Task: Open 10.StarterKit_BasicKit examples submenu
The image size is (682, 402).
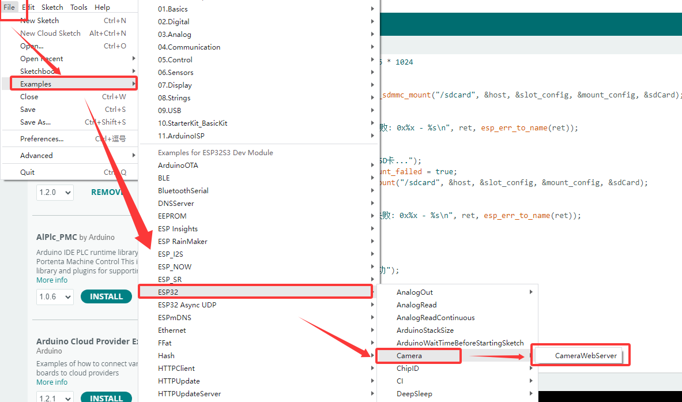Action: coord(259,123)
